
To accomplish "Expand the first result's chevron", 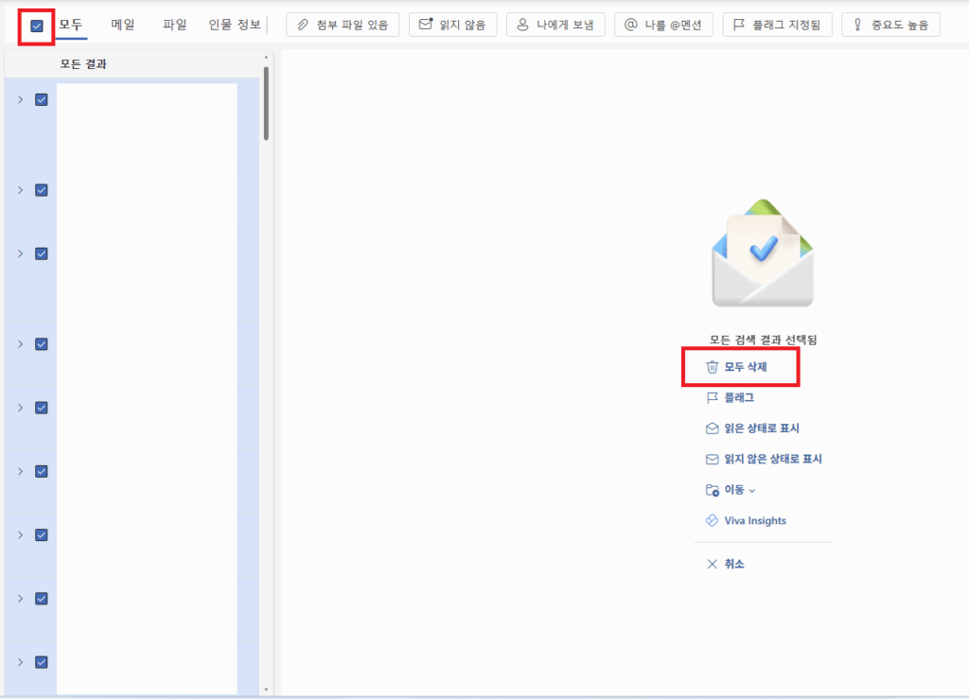I will (x=19, y=99).
